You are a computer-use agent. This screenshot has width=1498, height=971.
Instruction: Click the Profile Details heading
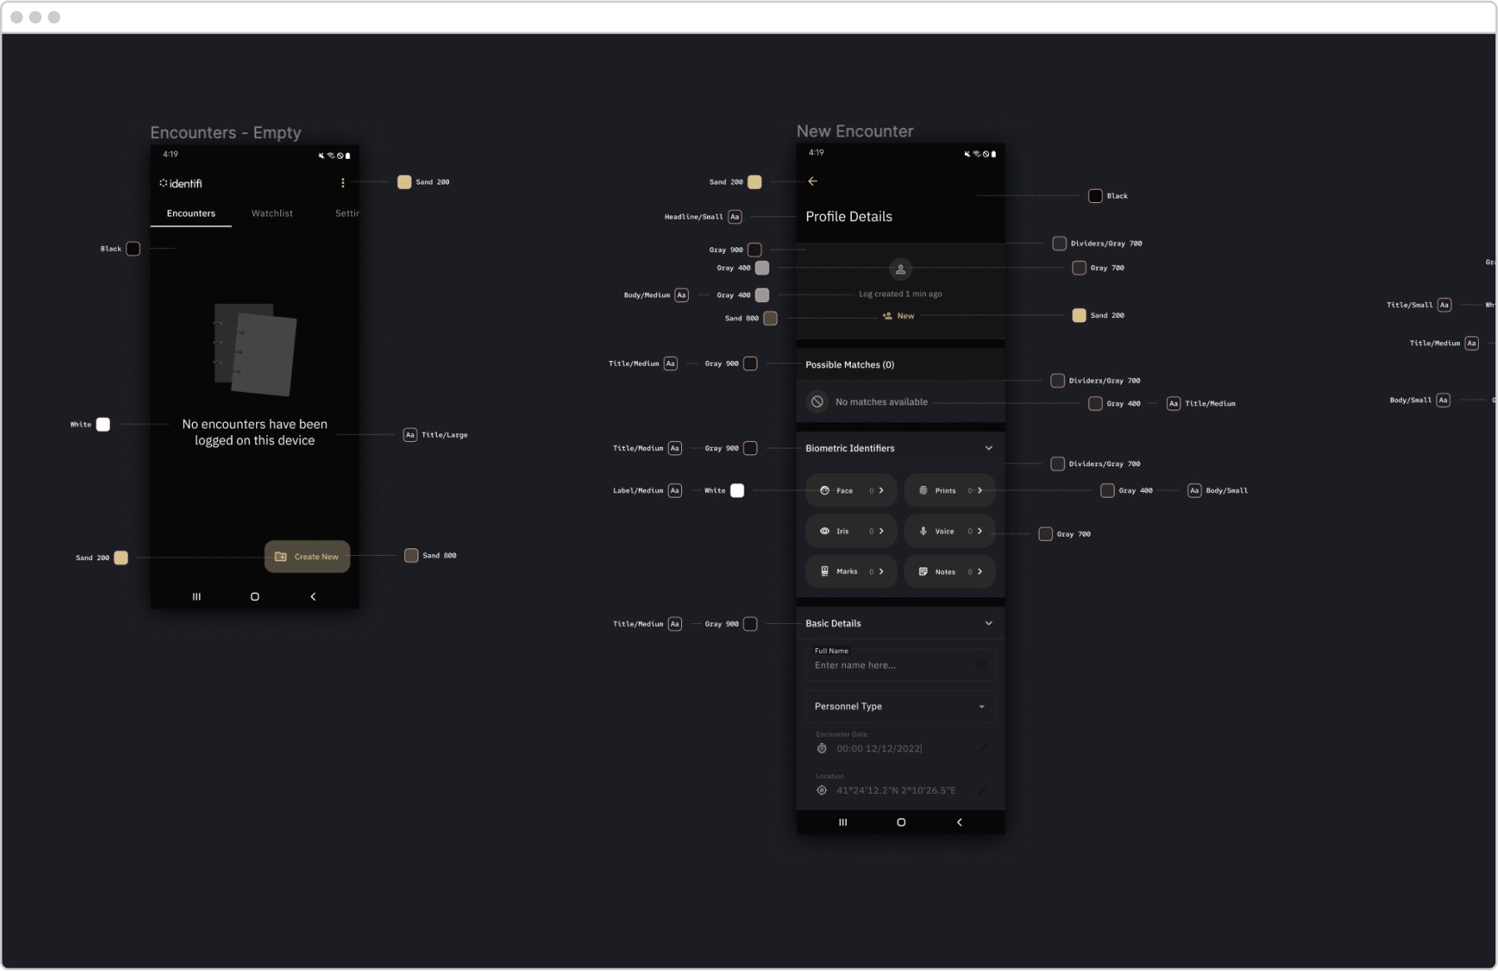(848, 217)
